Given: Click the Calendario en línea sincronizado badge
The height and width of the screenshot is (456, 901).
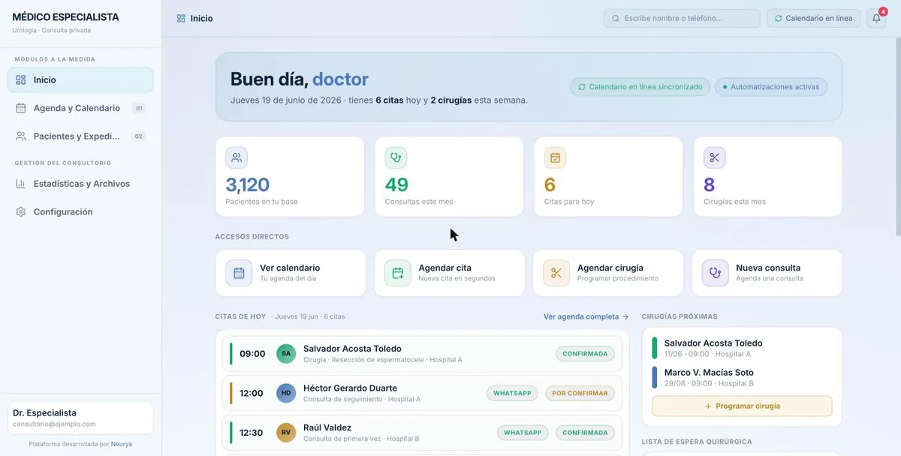Looking at the screenshot, I should click(x=640, y=87).
